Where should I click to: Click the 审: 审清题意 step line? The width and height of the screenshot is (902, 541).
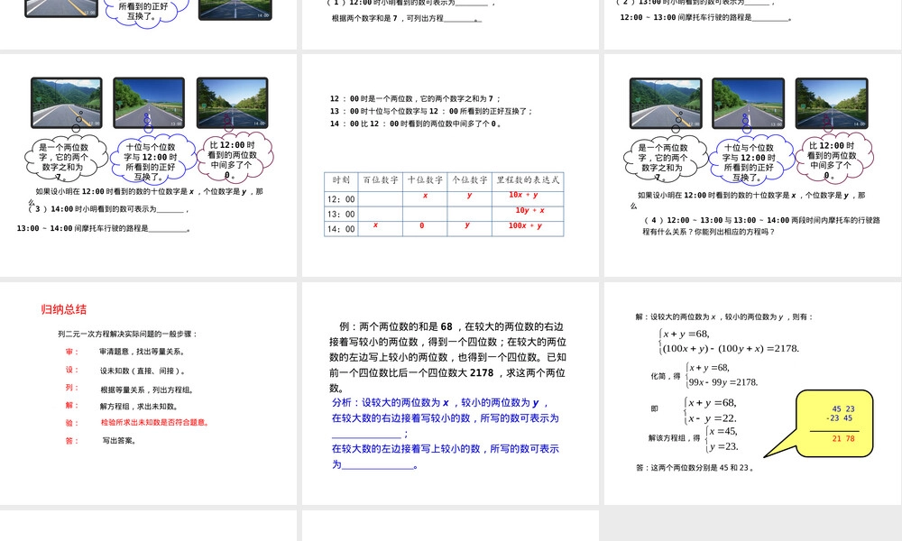click(124, 352)
